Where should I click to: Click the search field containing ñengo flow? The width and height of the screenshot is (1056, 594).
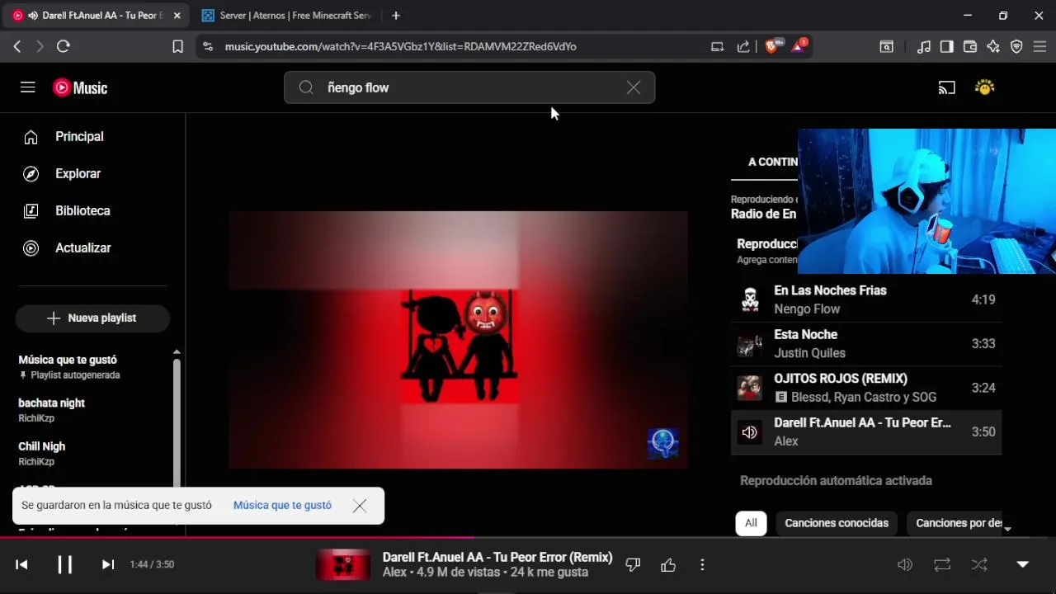pyautogui.click(x=469, y=87)
